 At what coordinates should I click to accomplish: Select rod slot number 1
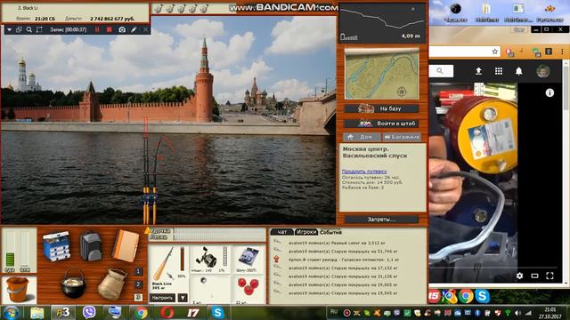pos(138,271)
